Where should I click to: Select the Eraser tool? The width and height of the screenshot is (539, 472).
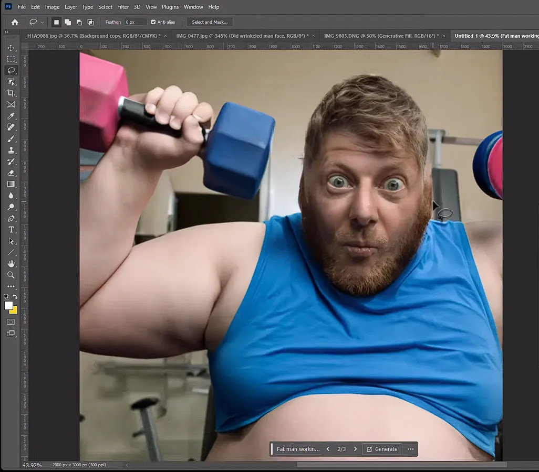pos(12,173)
